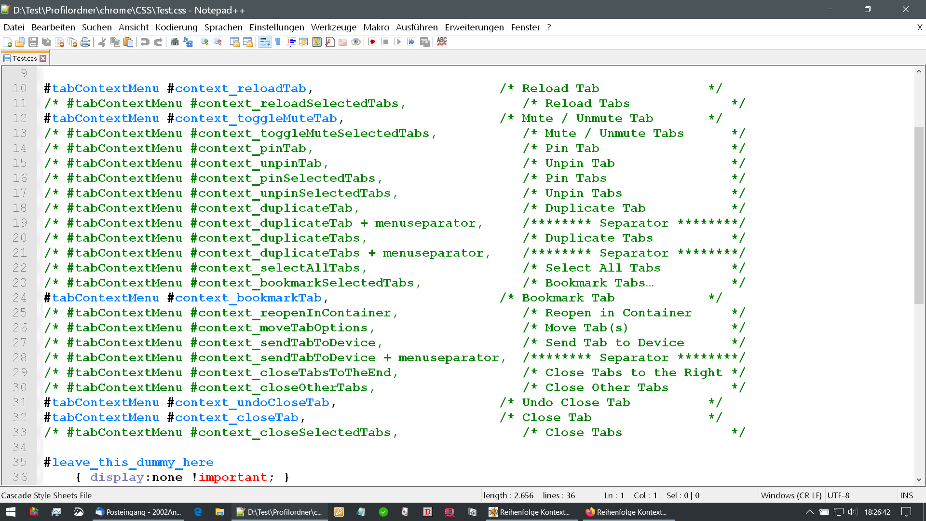Click scrollbar up arrow in editor
926x521 pixels.
(x=919, y=72)
